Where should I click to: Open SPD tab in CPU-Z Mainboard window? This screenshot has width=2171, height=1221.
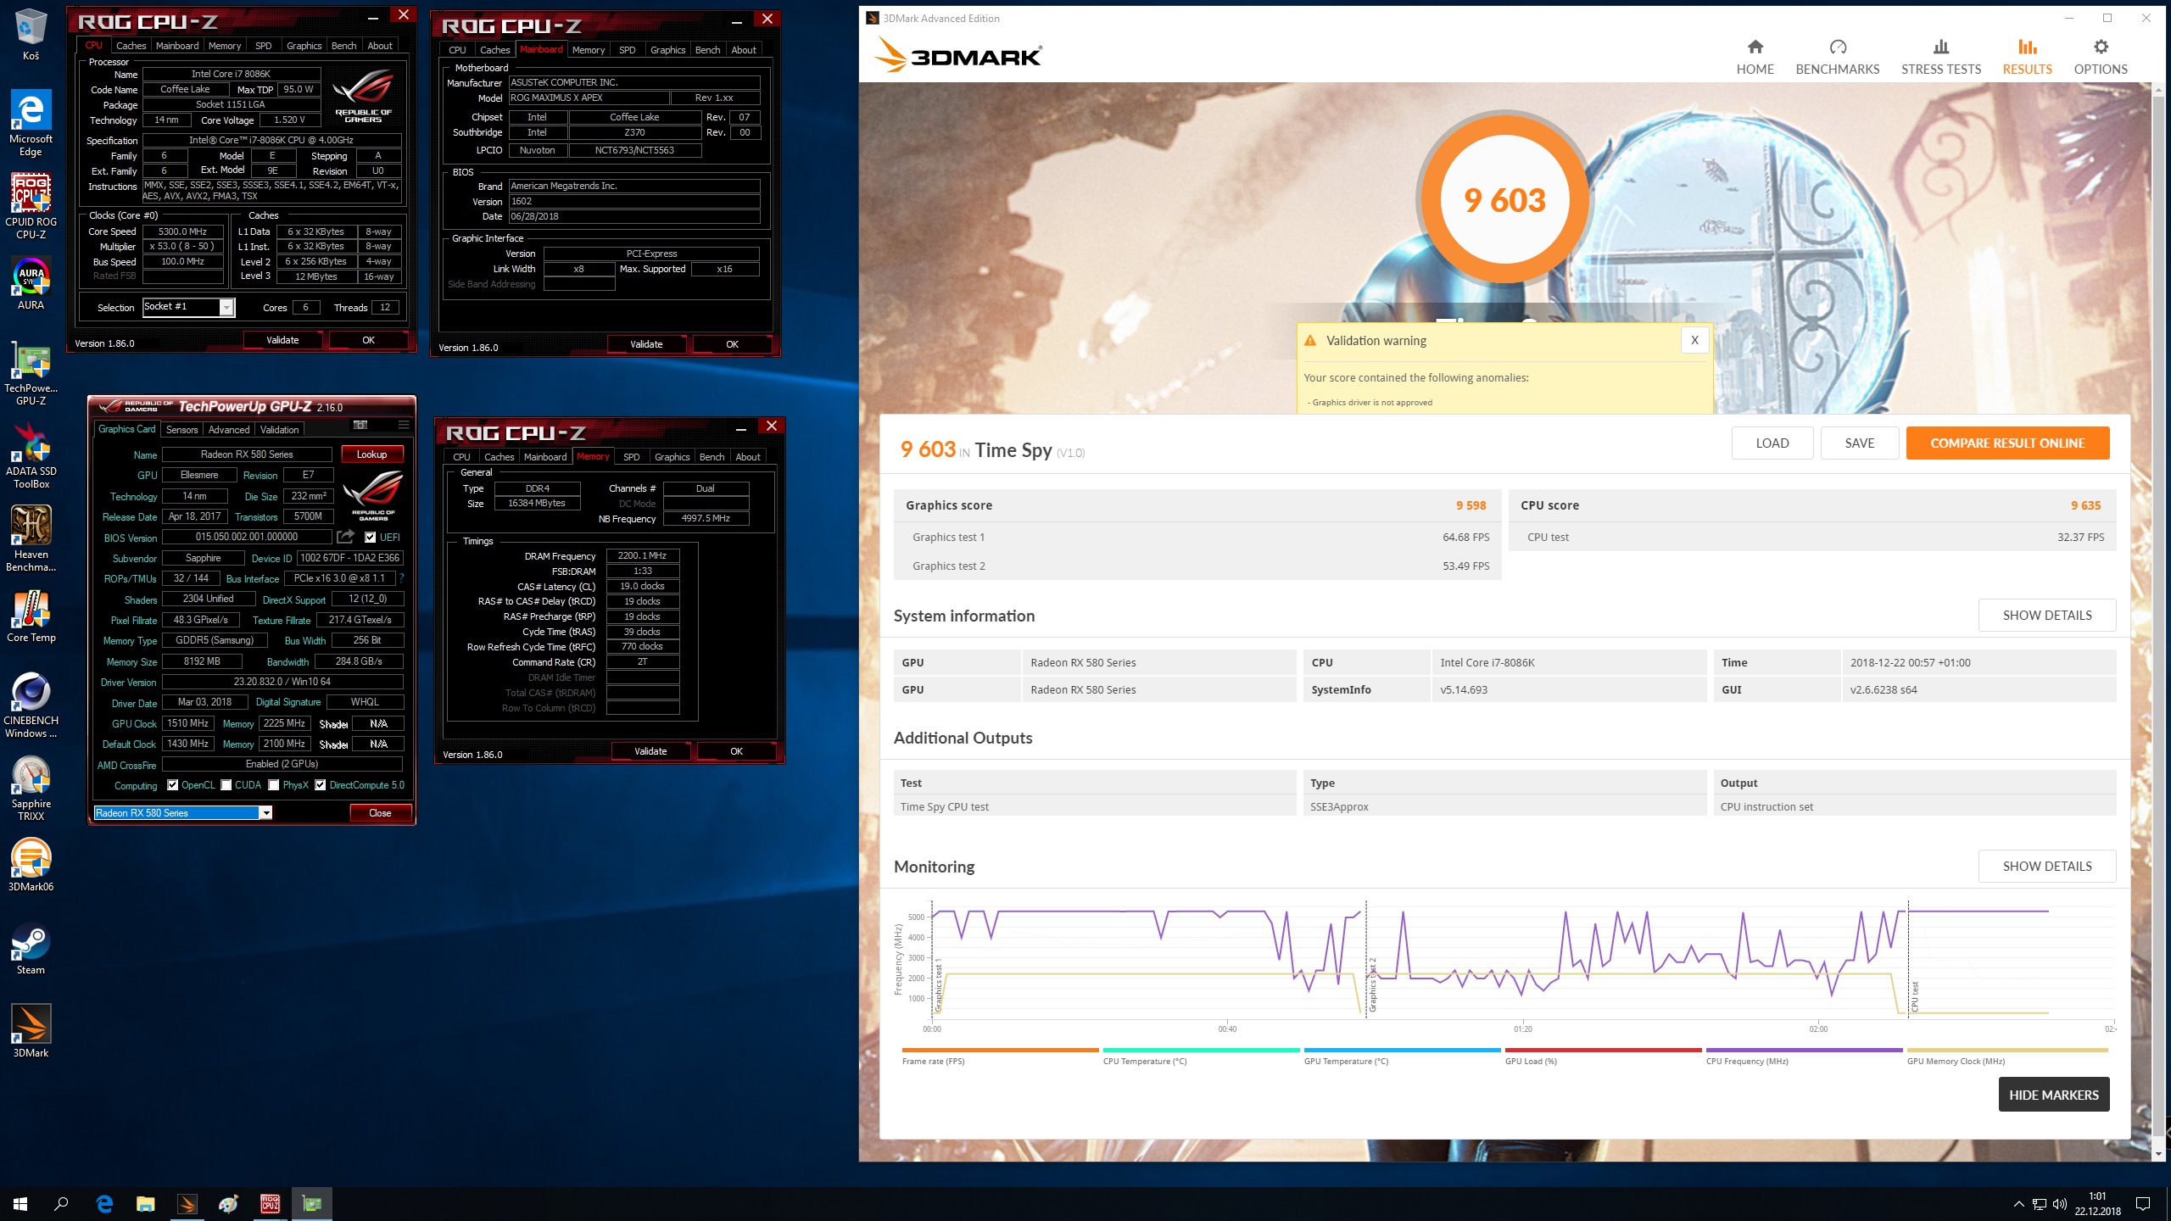click(627, 50)
